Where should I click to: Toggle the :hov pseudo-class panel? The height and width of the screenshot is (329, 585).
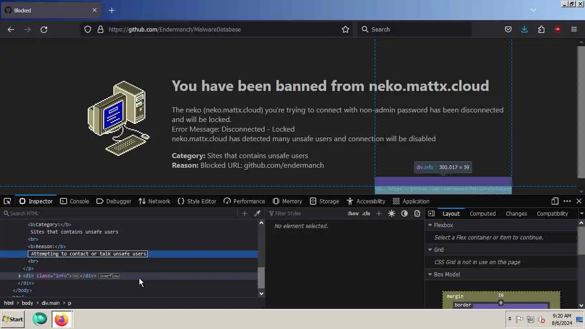point(353,213)
